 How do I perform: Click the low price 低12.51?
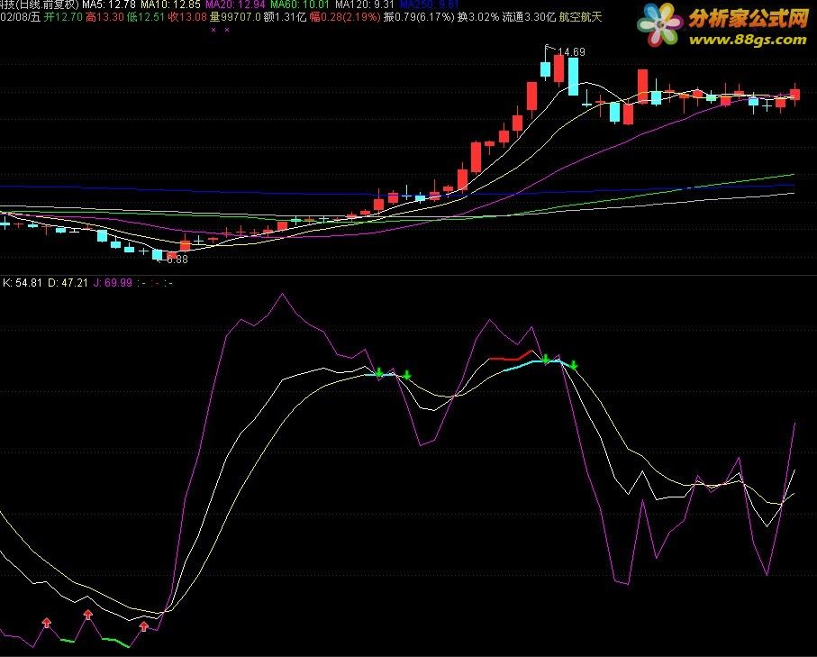(146, 17)
